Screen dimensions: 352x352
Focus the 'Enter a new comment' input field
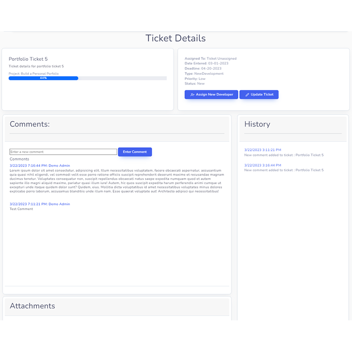tap(63, 152)
